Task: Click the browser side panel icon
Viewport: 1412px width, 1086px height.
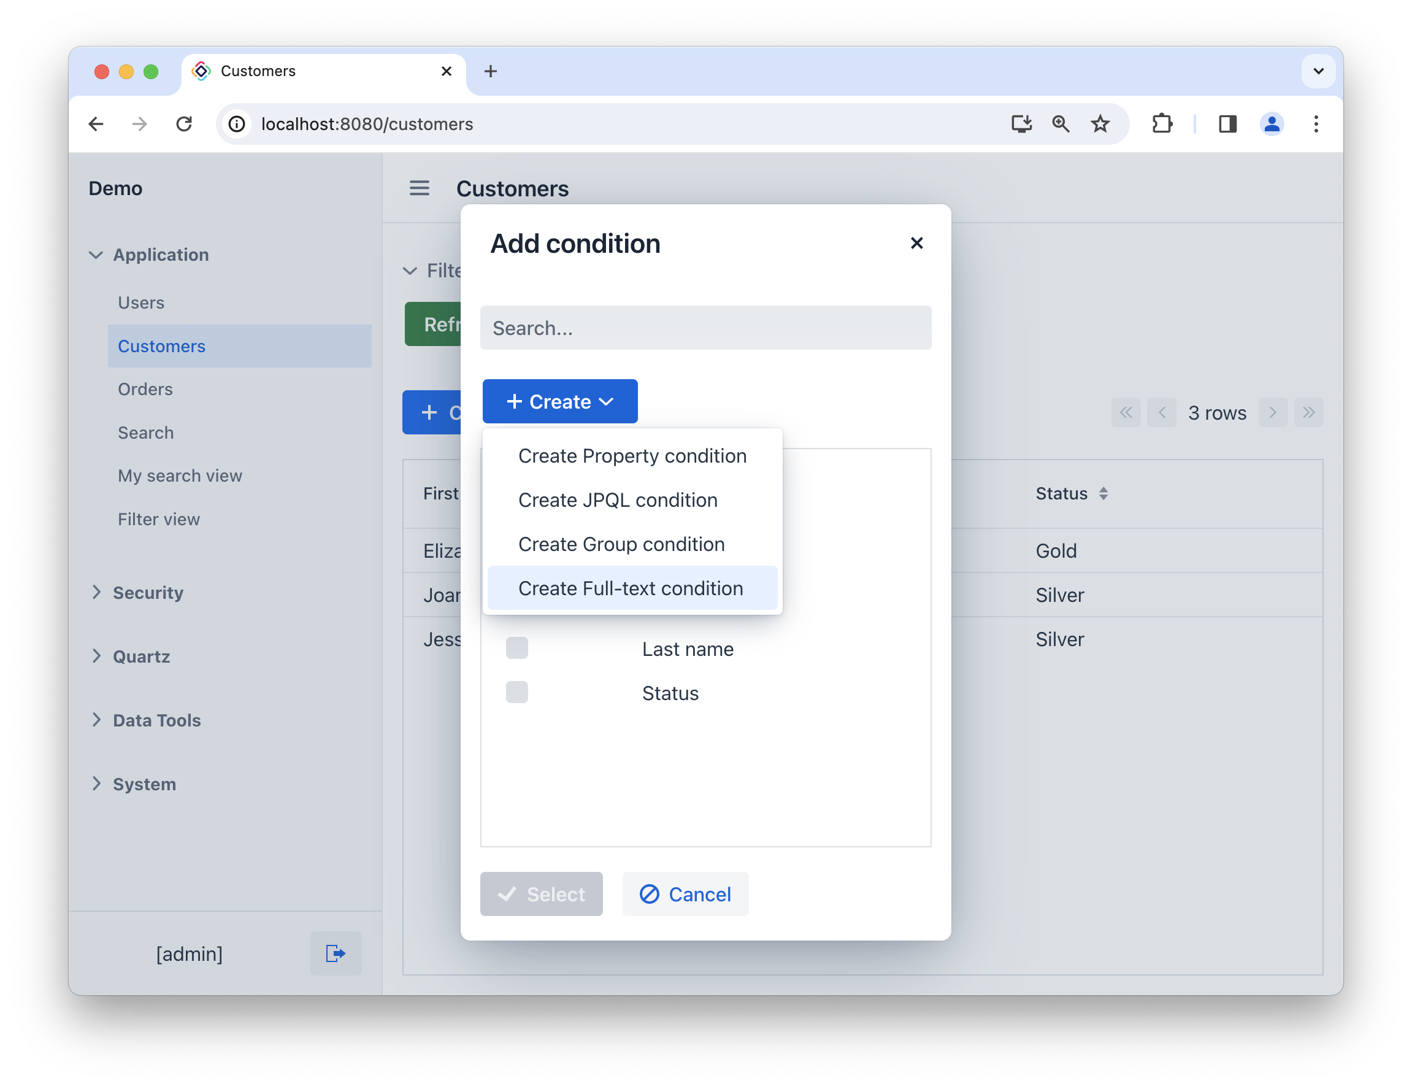Action: click(1227, 124)
